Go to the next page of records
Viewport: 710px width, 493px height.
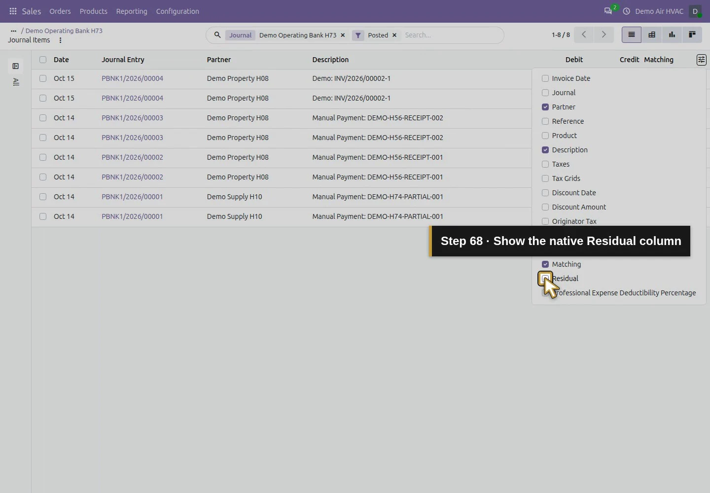pyautogui.click(x=603, y=35)
